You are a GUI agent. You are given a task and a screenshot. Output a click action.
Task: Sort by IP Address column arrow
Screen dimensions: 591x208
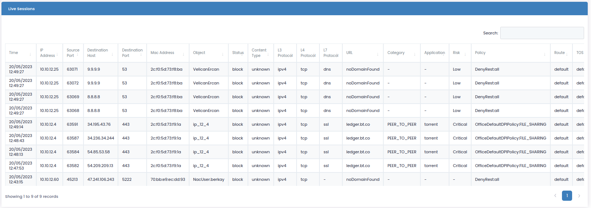pyautogui.click(x=57, y=54)
